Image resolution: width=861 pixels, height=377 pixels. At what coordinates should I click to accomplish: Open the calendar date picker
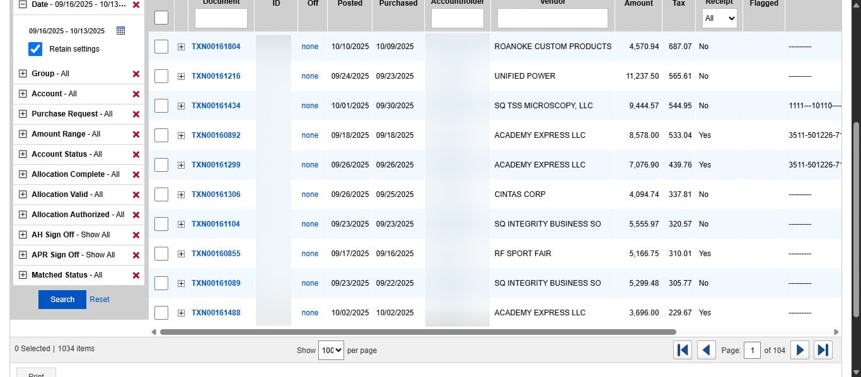click(120, 30)
